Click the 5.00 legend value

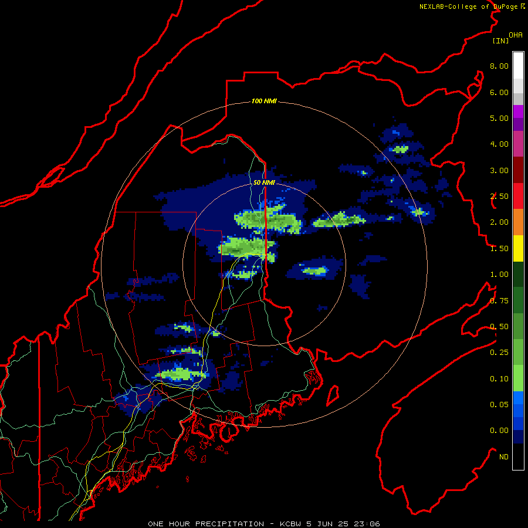pyautogui.click(x=499, y=118)
